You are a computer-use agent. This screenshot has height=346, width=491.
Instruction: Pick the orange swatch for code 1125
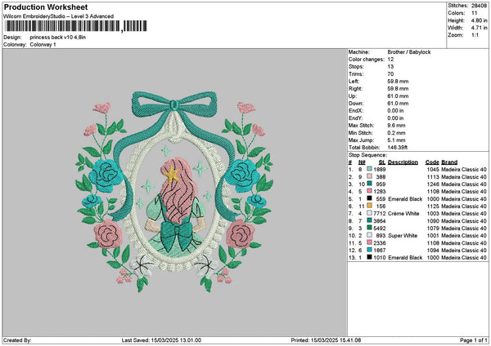pos(369,206)
